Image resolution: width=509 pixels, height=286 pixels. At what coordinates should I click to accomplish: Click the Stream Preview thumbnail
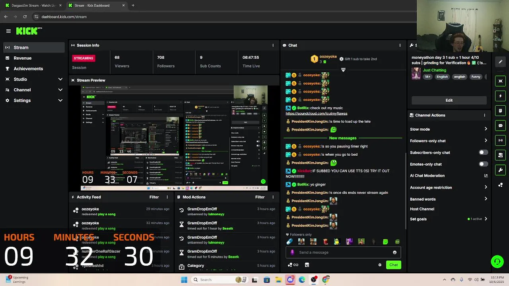(x=174, y=138)
